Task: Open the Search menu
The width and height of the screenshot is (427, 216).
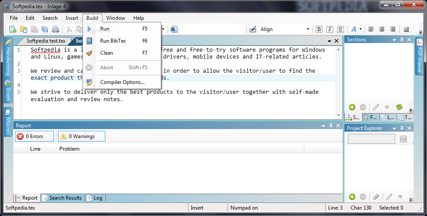Action: (x=50, y=18)
